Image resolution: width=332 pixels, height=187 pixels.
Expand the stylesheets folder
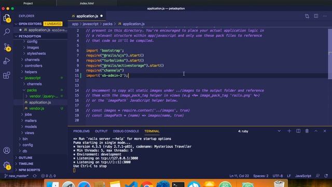36,54
